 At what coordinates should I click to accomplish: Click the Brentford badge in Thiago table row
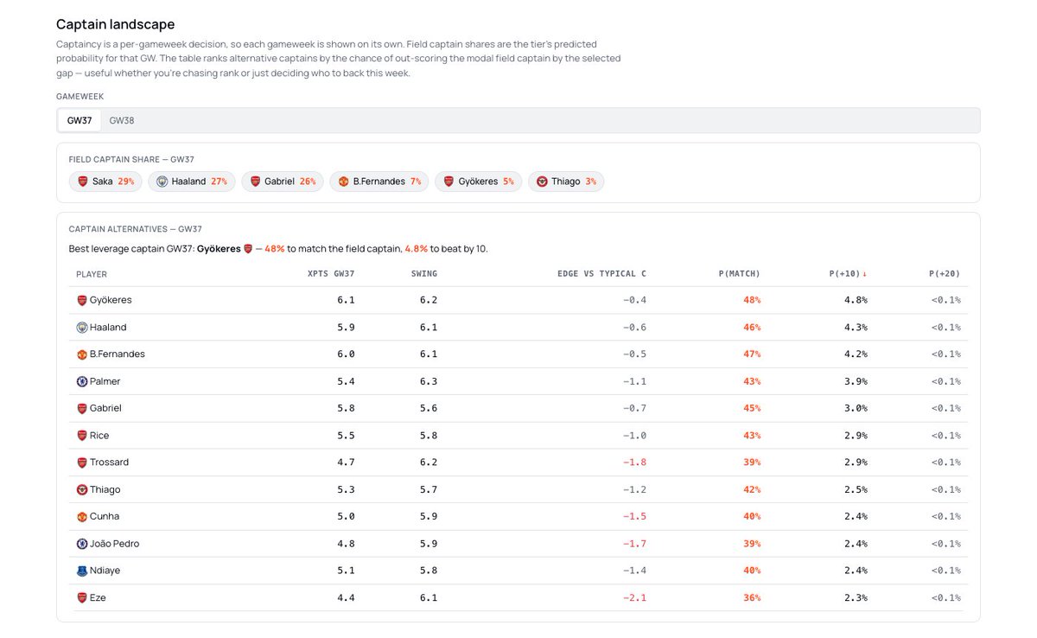pos(82,489)
